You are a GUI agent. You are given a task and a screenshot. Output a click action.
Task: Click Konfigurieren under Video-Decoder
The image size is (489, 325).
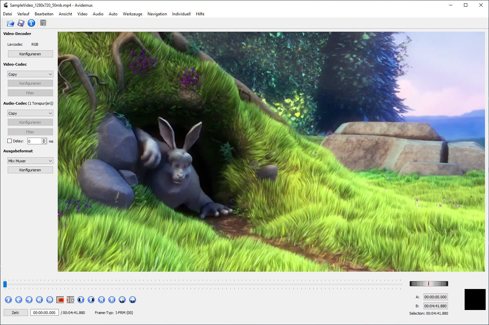pos(30,54)
